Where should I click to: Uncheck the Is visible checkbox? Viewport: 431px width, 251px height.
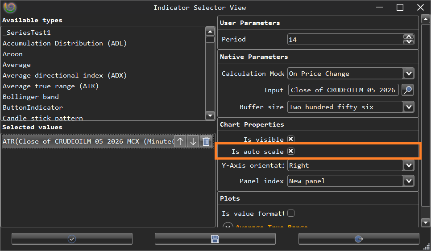pos(291,139)
